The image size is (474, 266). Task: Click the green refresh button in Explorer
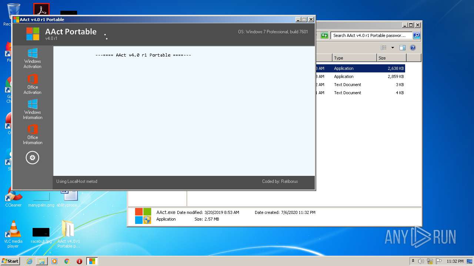[x=324, y=35]
